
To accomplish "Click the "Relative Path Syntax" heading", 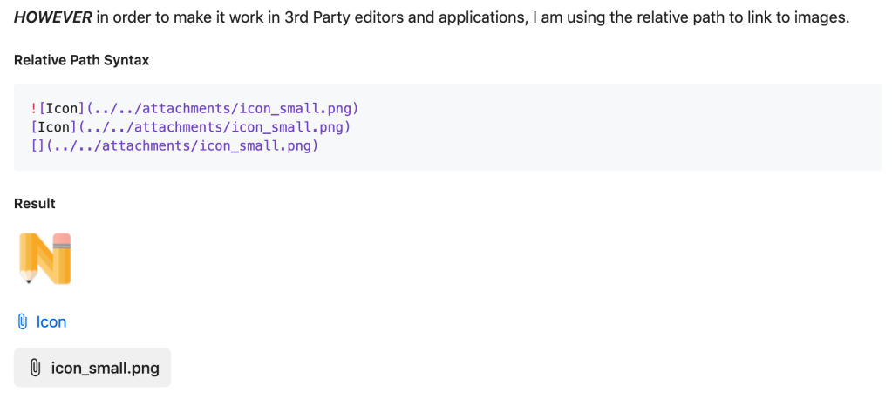I will coord(81,61).
